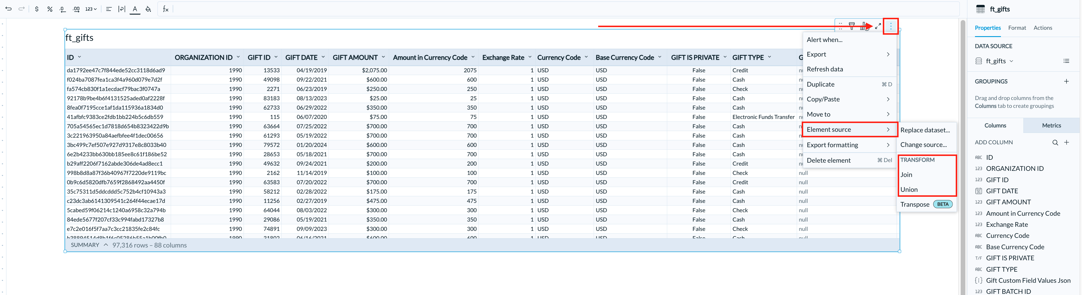Expand the ft_gifts data source dropdown

pos(1011,61)
